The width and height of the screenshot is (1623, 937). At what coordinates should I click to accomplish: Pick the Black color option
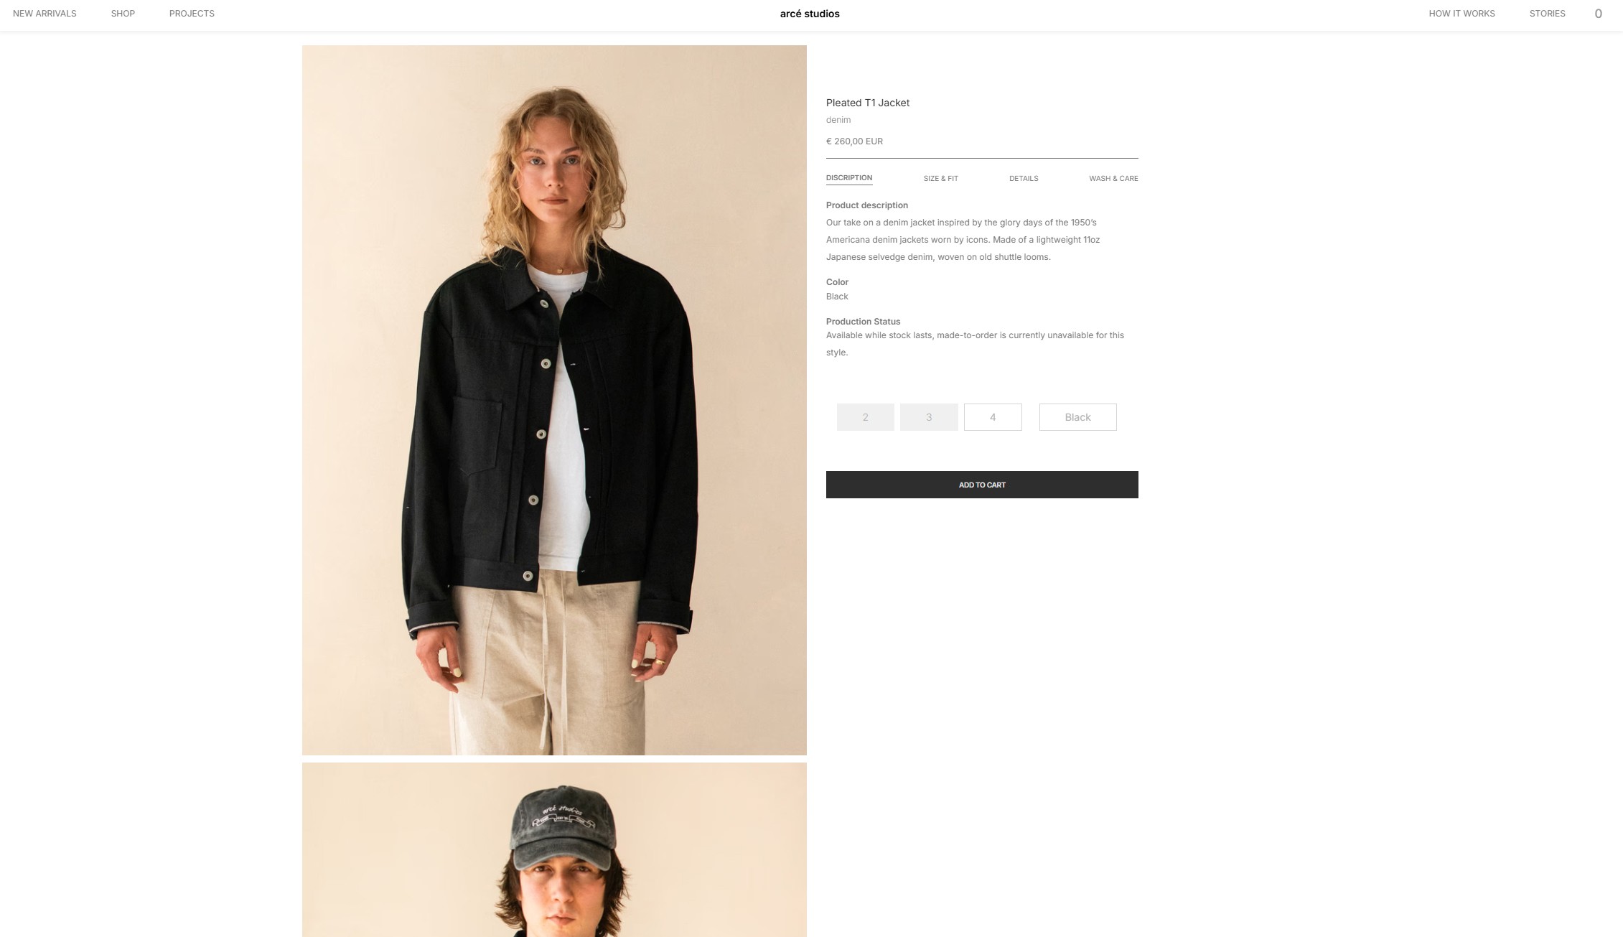click(1077, 417)
